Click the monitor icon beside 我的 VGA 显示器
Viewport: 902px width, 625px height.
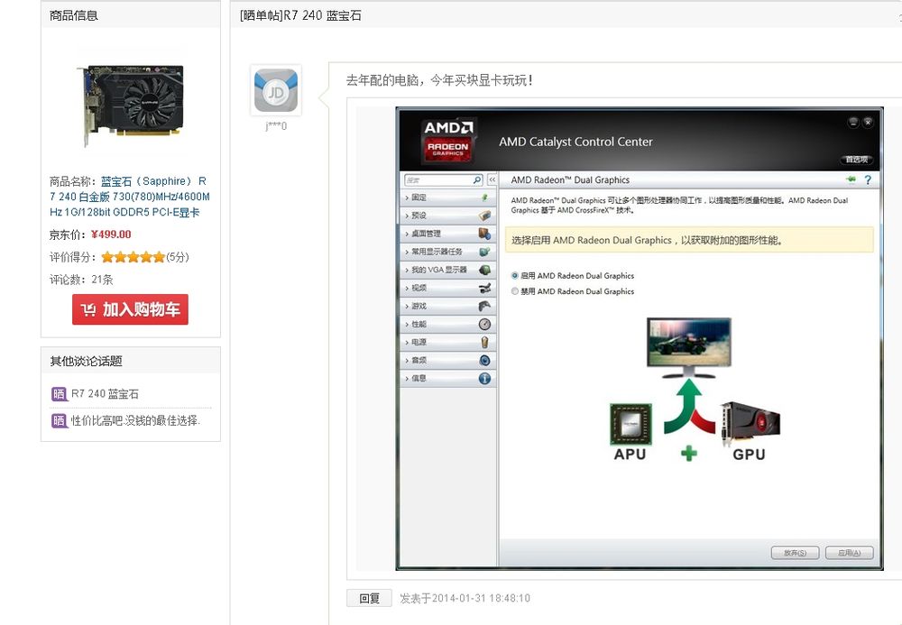point(484,270)
